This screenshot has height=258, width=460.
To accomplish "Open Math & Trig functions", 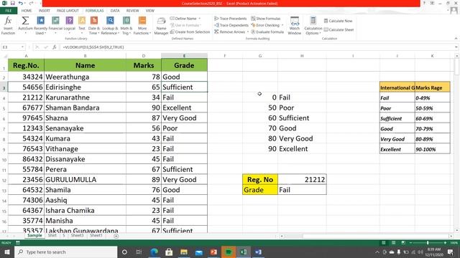I will click(x=126, y=26).
